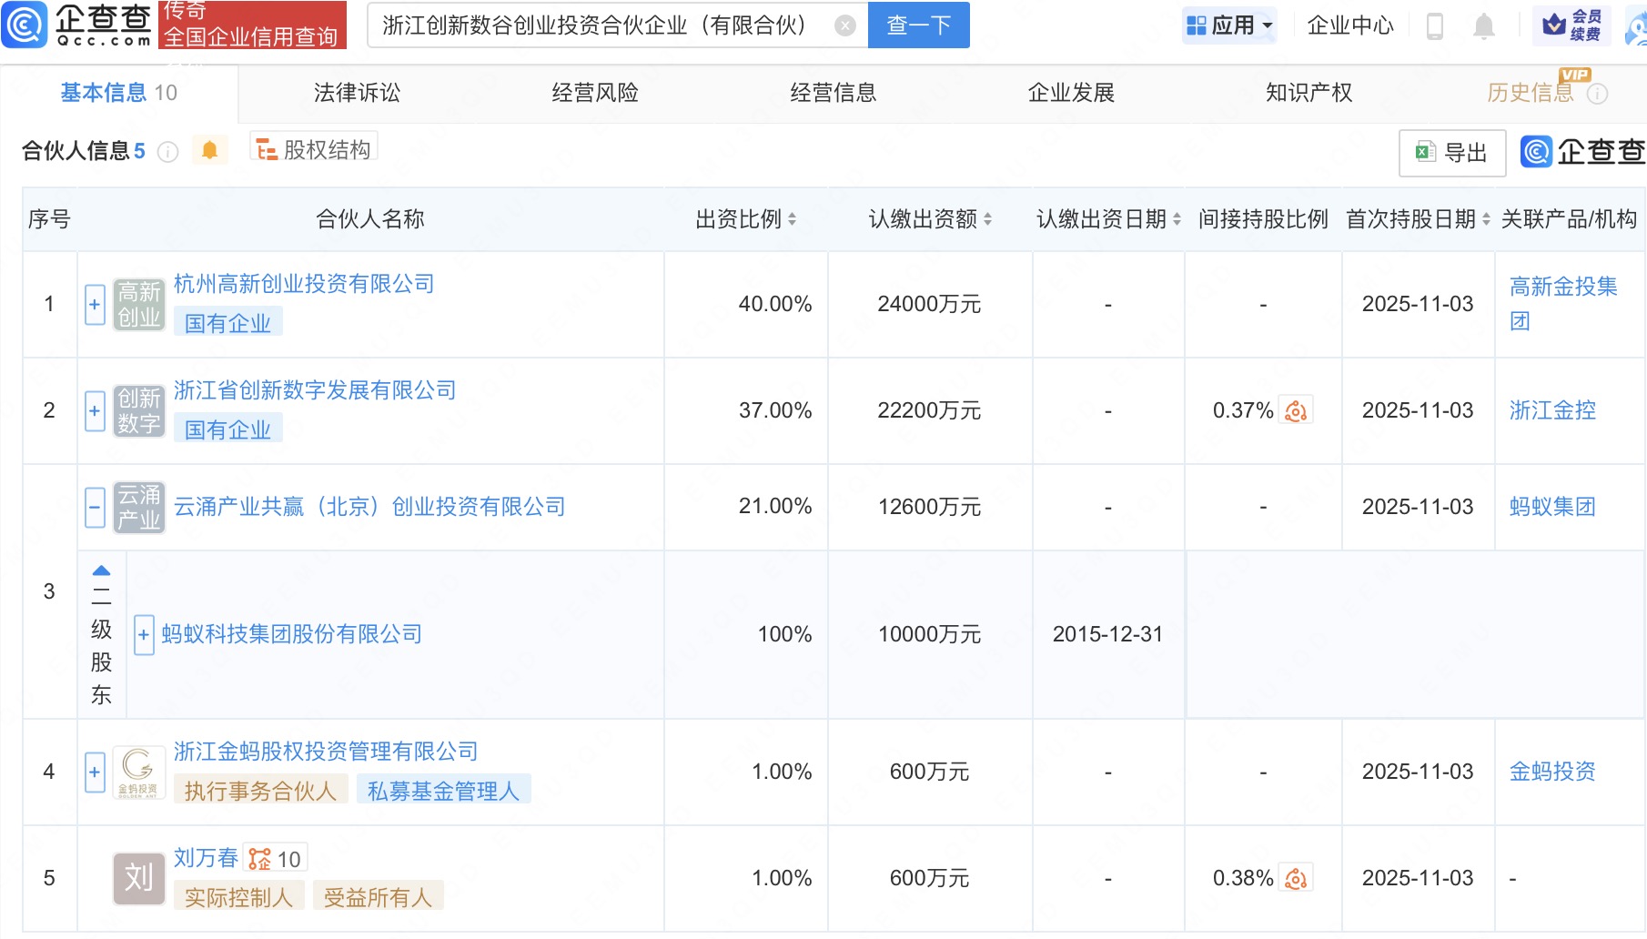Sort by 出资比例 column
This screenshot has width=1647, height=939.
tap(792, 219)
